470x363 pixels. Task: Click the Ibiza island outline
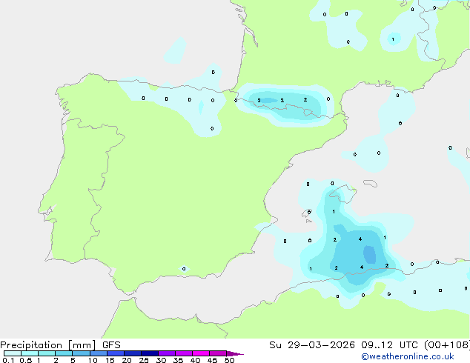(x=307, y=213)
